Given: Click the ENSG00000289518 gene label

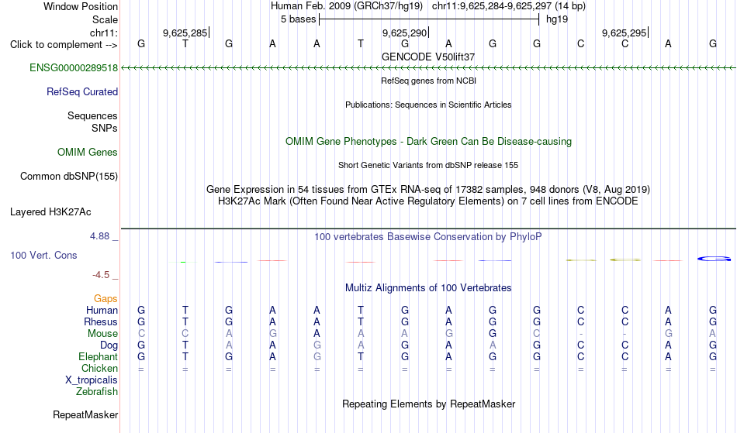Looking at the screenshot, I should point(74,68).
